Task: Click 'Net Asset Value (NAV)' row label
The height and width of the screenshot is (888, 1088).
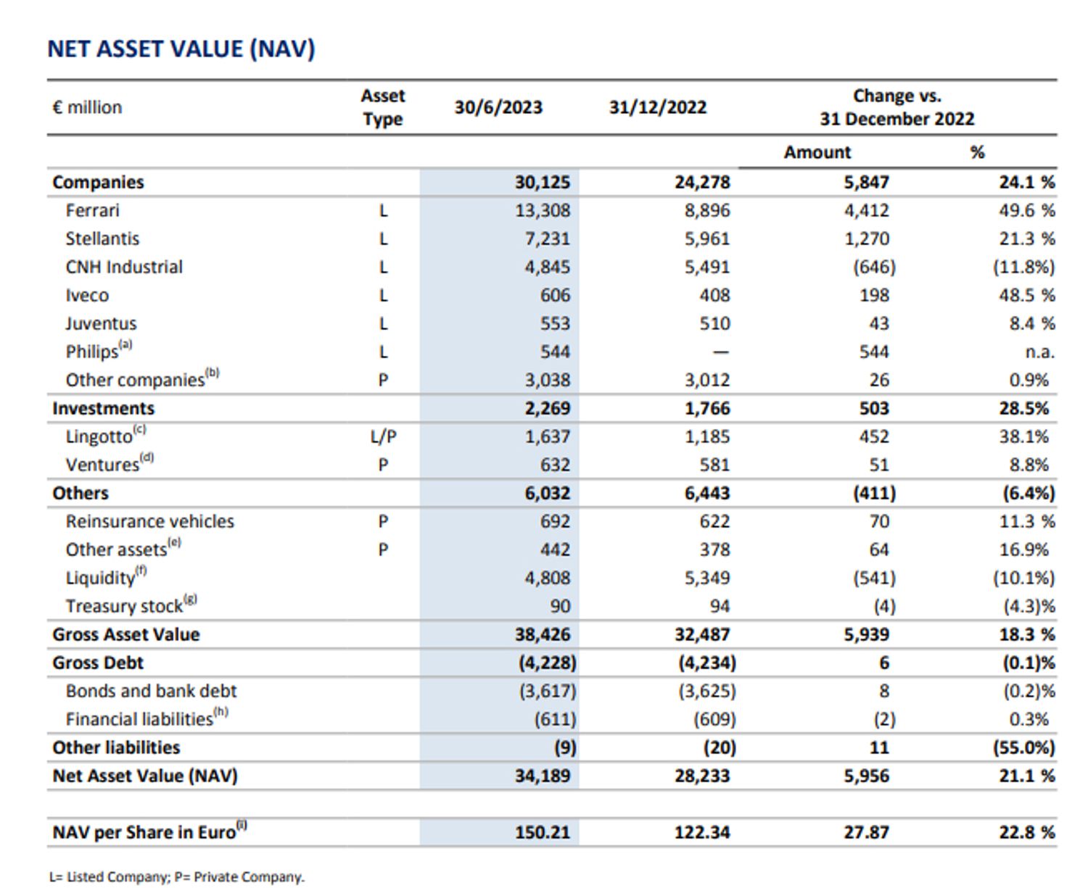Action: tap(145, 776)
